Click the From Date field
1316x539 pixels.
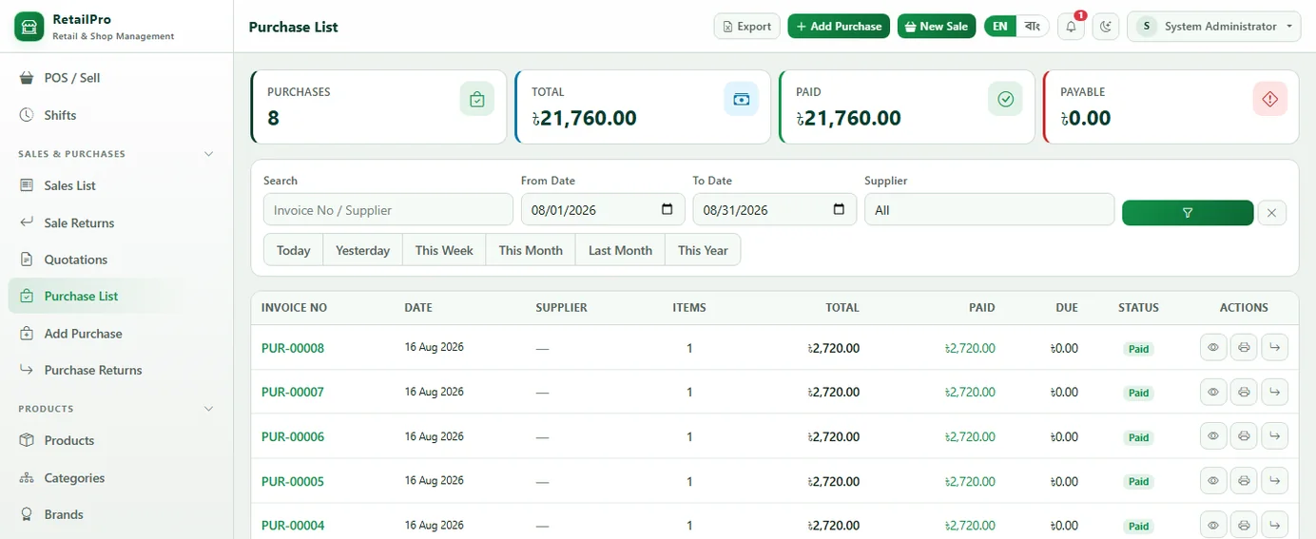click(x=603, y=210)
